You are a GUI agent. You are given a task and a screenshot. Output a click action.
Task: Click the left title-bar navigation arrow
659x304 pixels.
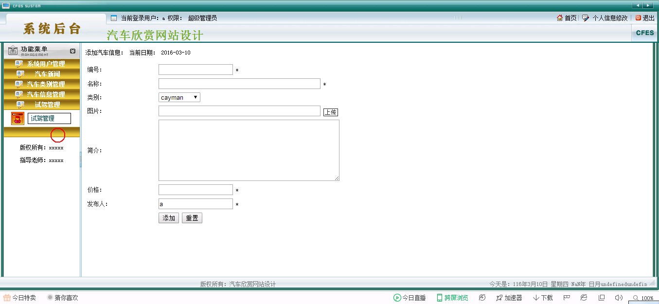pyautogui.click(x=638, y=5)
